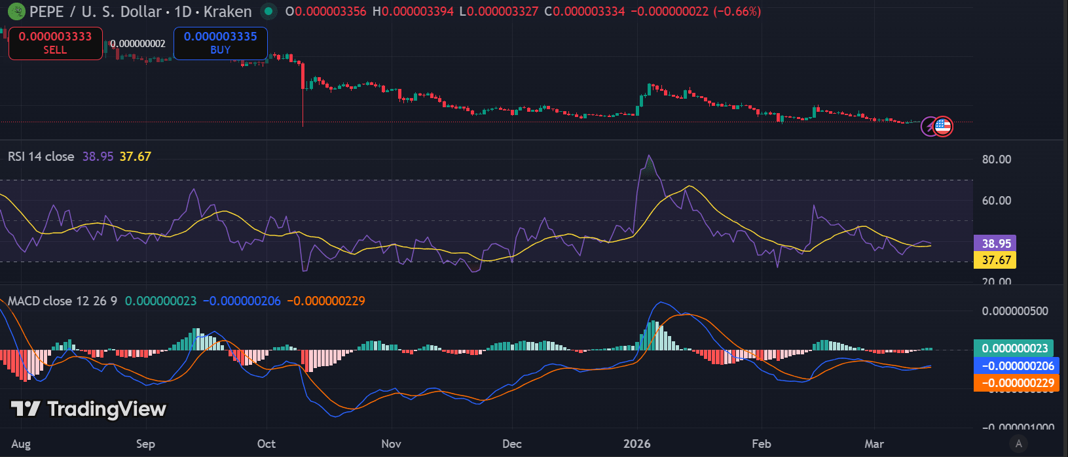Open the PEPE / U. S. Dollar symbol title
This screenshot has width=1068, height=457.
pyautogui.click(x=140, y=11)
